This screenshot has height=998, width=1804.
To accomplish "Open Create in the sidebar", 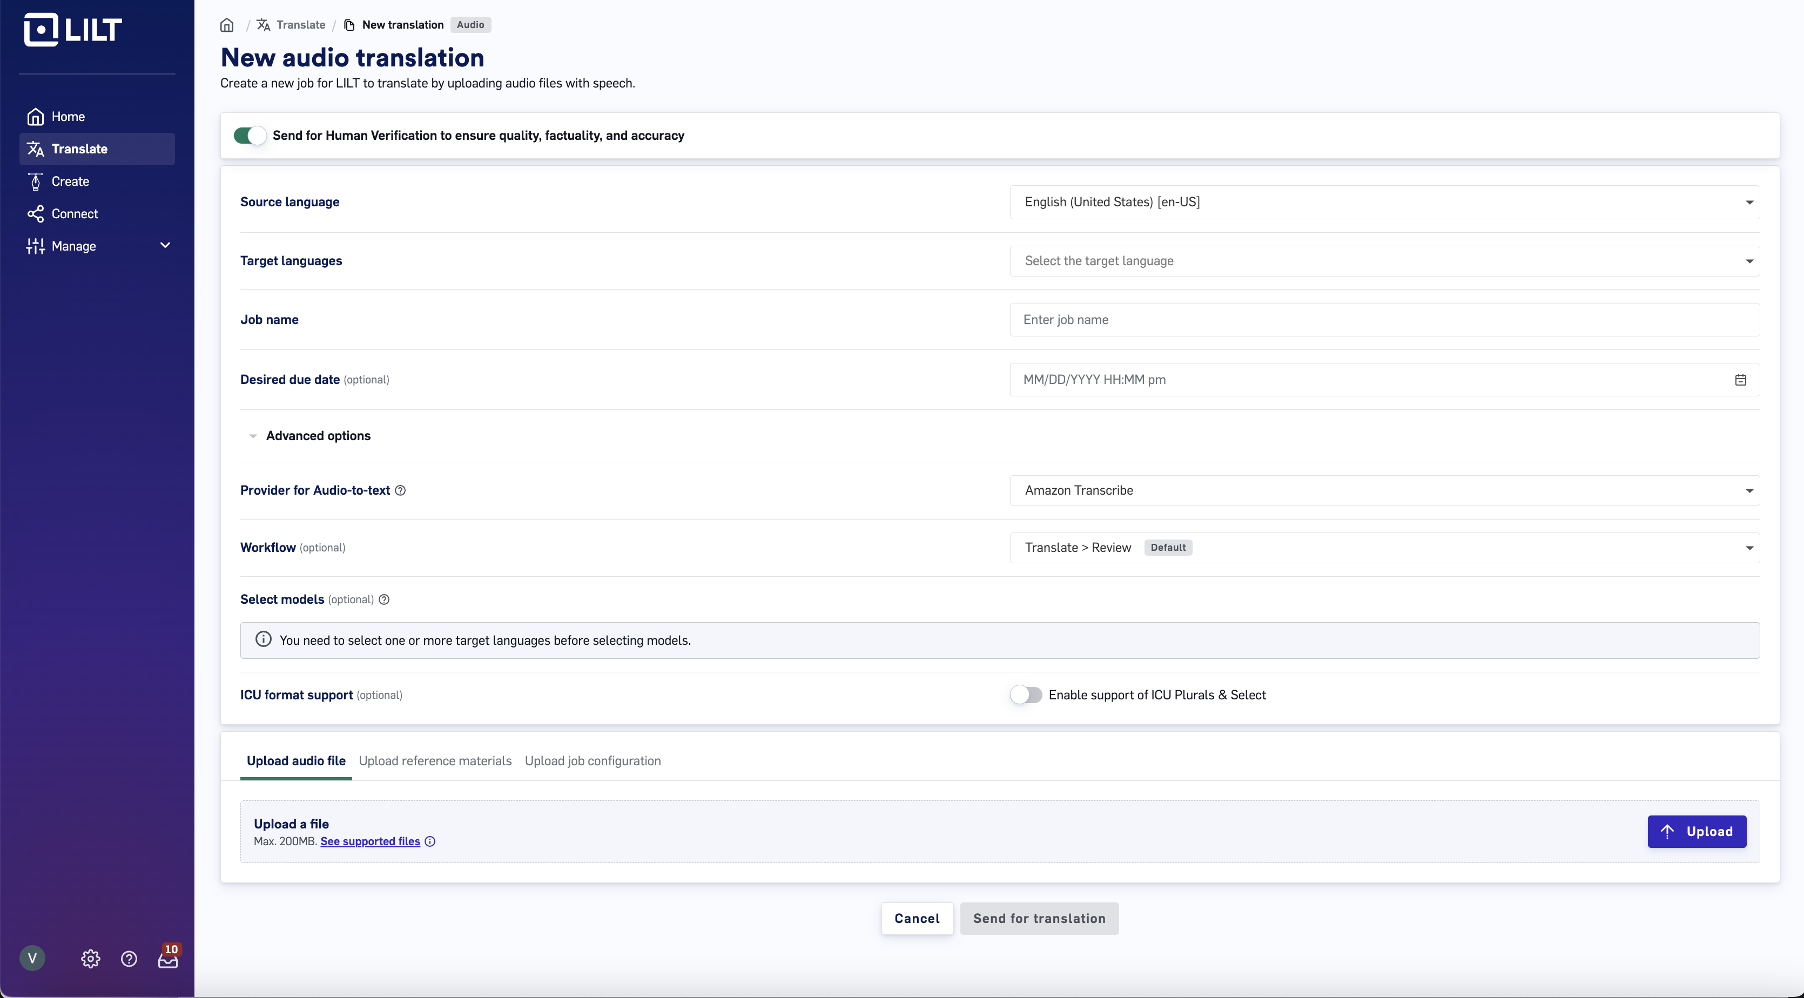I will point(97,181).
